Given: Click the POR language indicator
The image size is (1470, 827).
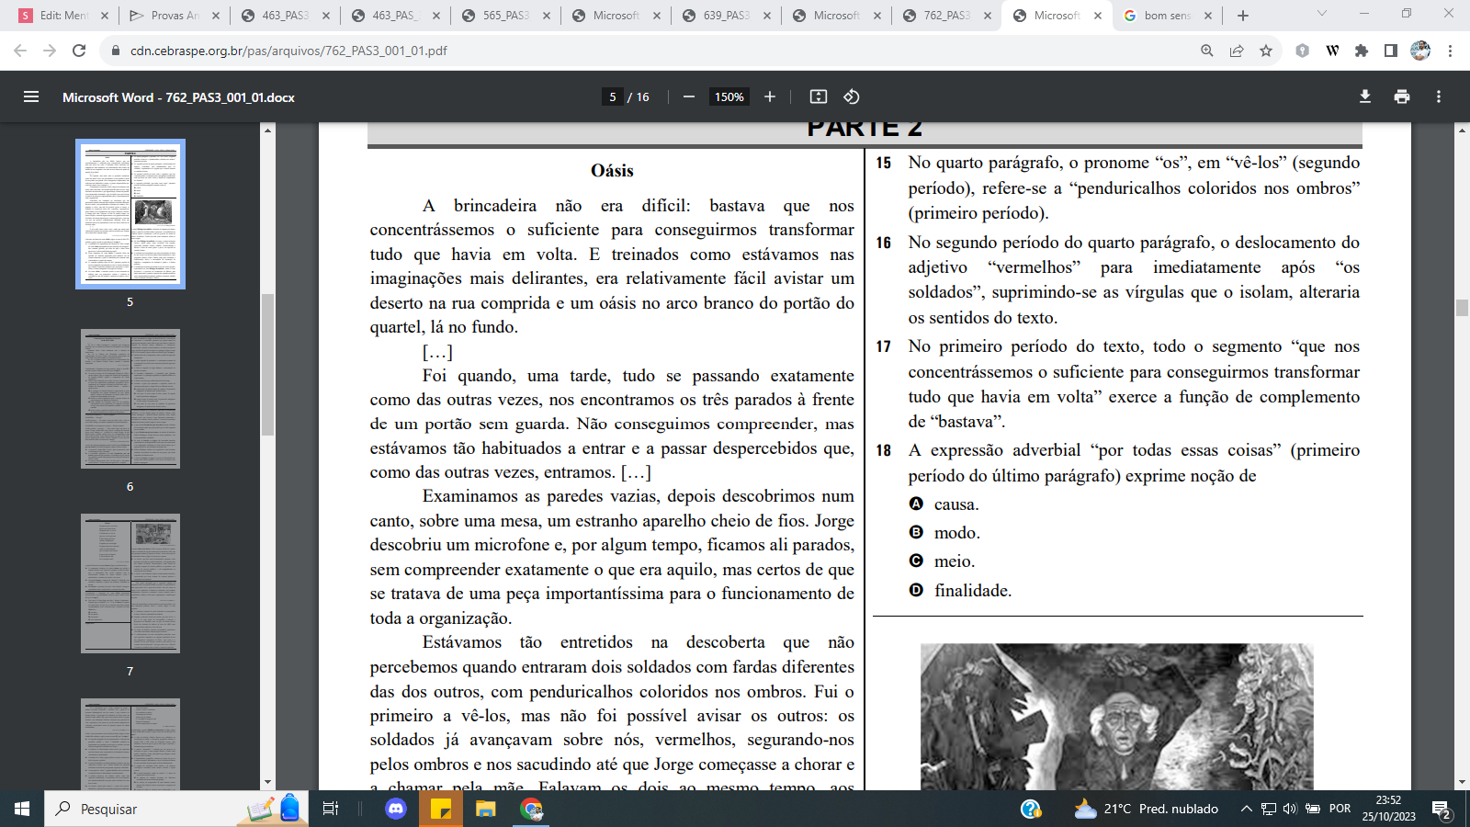Looking at the screenshot, I should (1340, 809).
